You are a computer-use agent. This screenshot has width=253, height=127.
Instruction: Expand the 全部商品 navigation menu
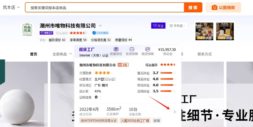(62, 54)
